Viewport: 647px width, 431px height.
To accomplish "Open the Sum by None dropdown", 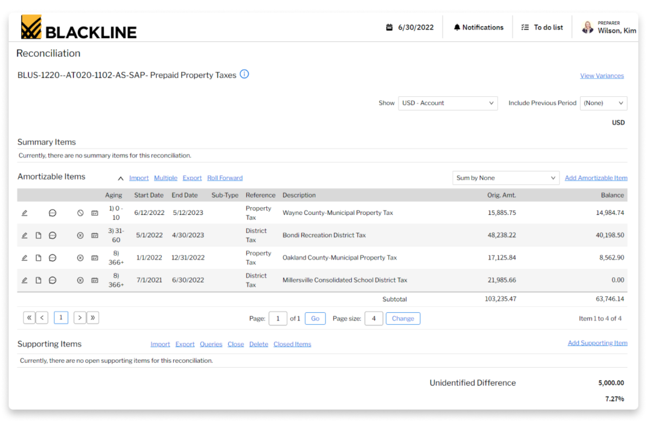I will (x=506, y=178).
